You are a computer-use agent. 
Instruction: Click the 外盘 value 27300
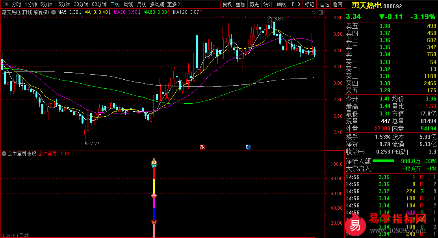382,128
